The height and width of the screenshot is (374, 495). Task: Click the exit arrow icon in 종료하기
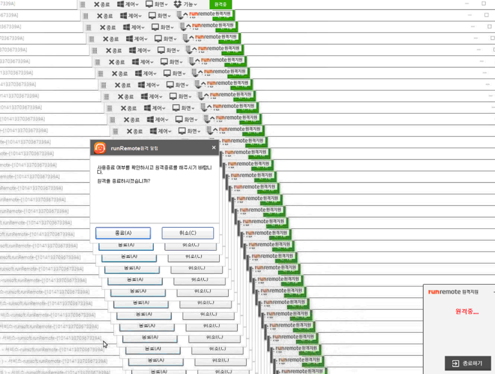pyautogui.click(x=455, y=364)
